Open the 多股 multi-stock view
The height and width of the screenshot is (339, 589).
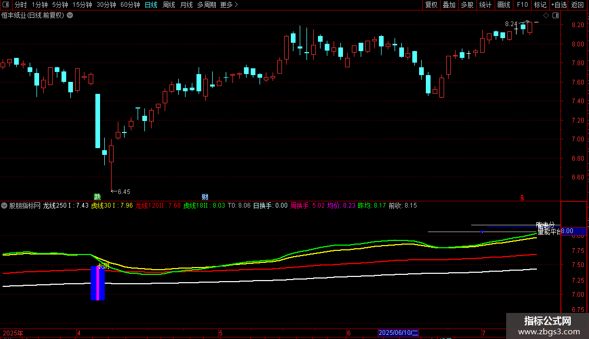point(468,5)
